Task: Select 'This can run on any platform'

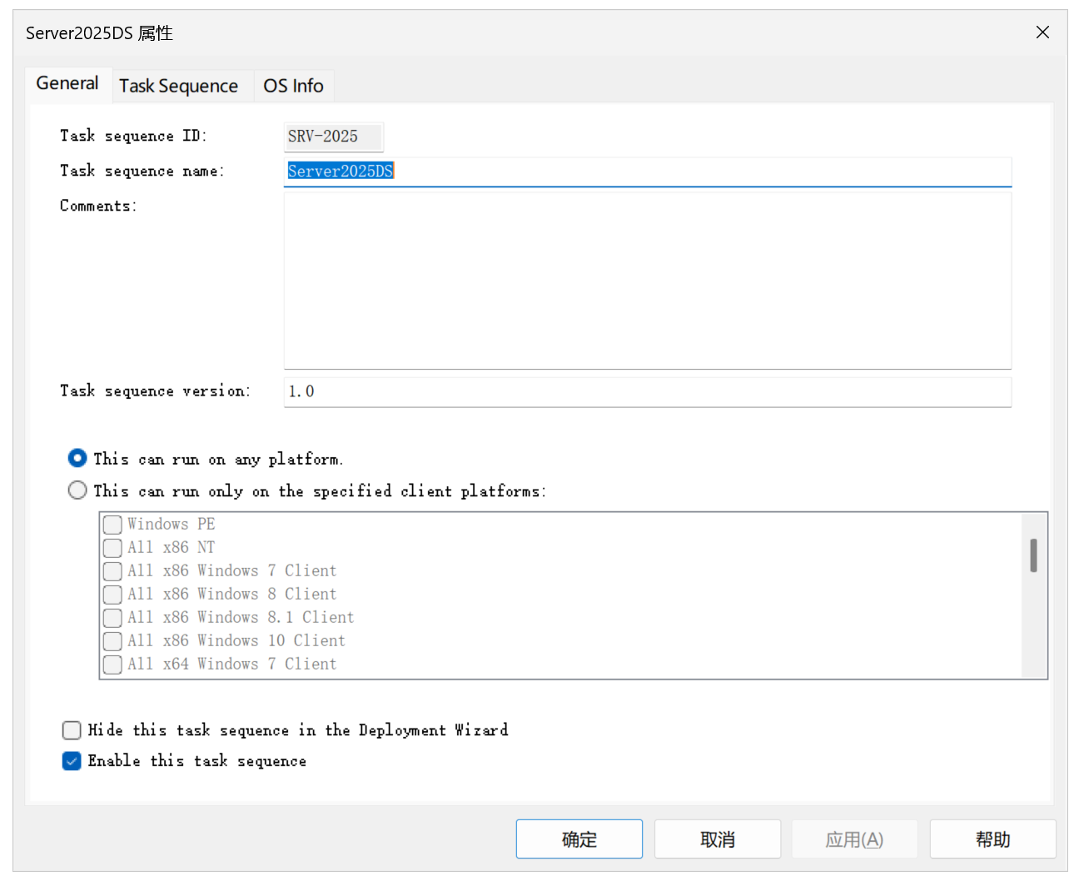Action: click(x=77, y=459)
